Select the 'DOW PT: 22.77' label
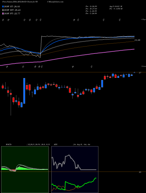The height and width of the screenshot is (193, 146). point(12,13)
